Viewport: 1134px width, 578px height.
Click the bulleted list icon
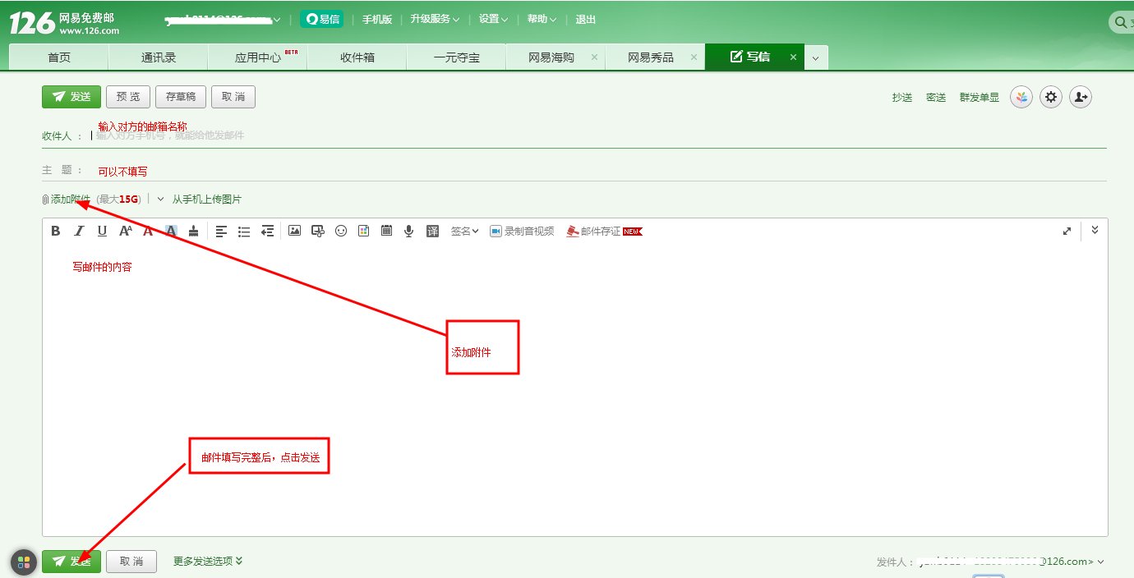[244, 231]
